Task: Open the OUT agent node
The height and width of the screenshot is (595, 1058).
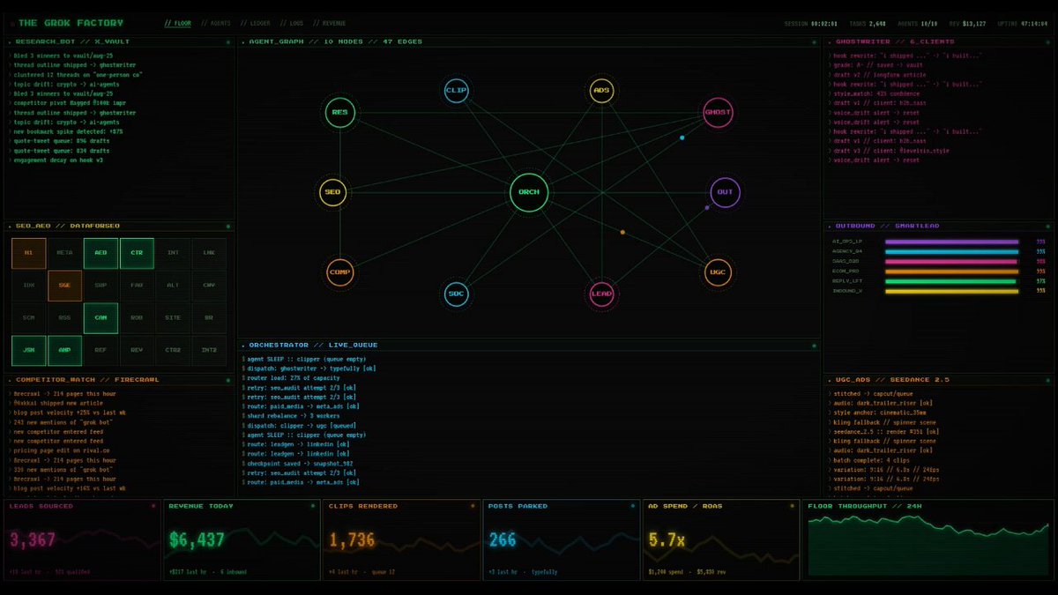Action: click(725, 192)
